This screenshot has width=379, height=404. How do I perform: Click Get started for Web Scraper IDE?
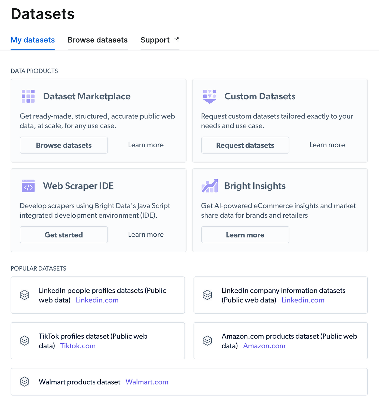(64, 235)
